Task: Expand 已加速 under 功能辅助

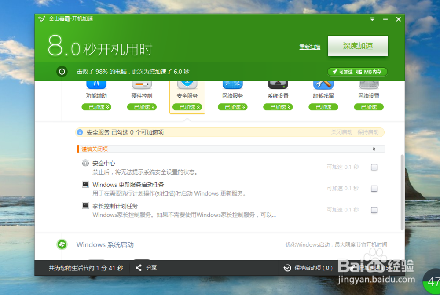Action: [x=96, y=107]
